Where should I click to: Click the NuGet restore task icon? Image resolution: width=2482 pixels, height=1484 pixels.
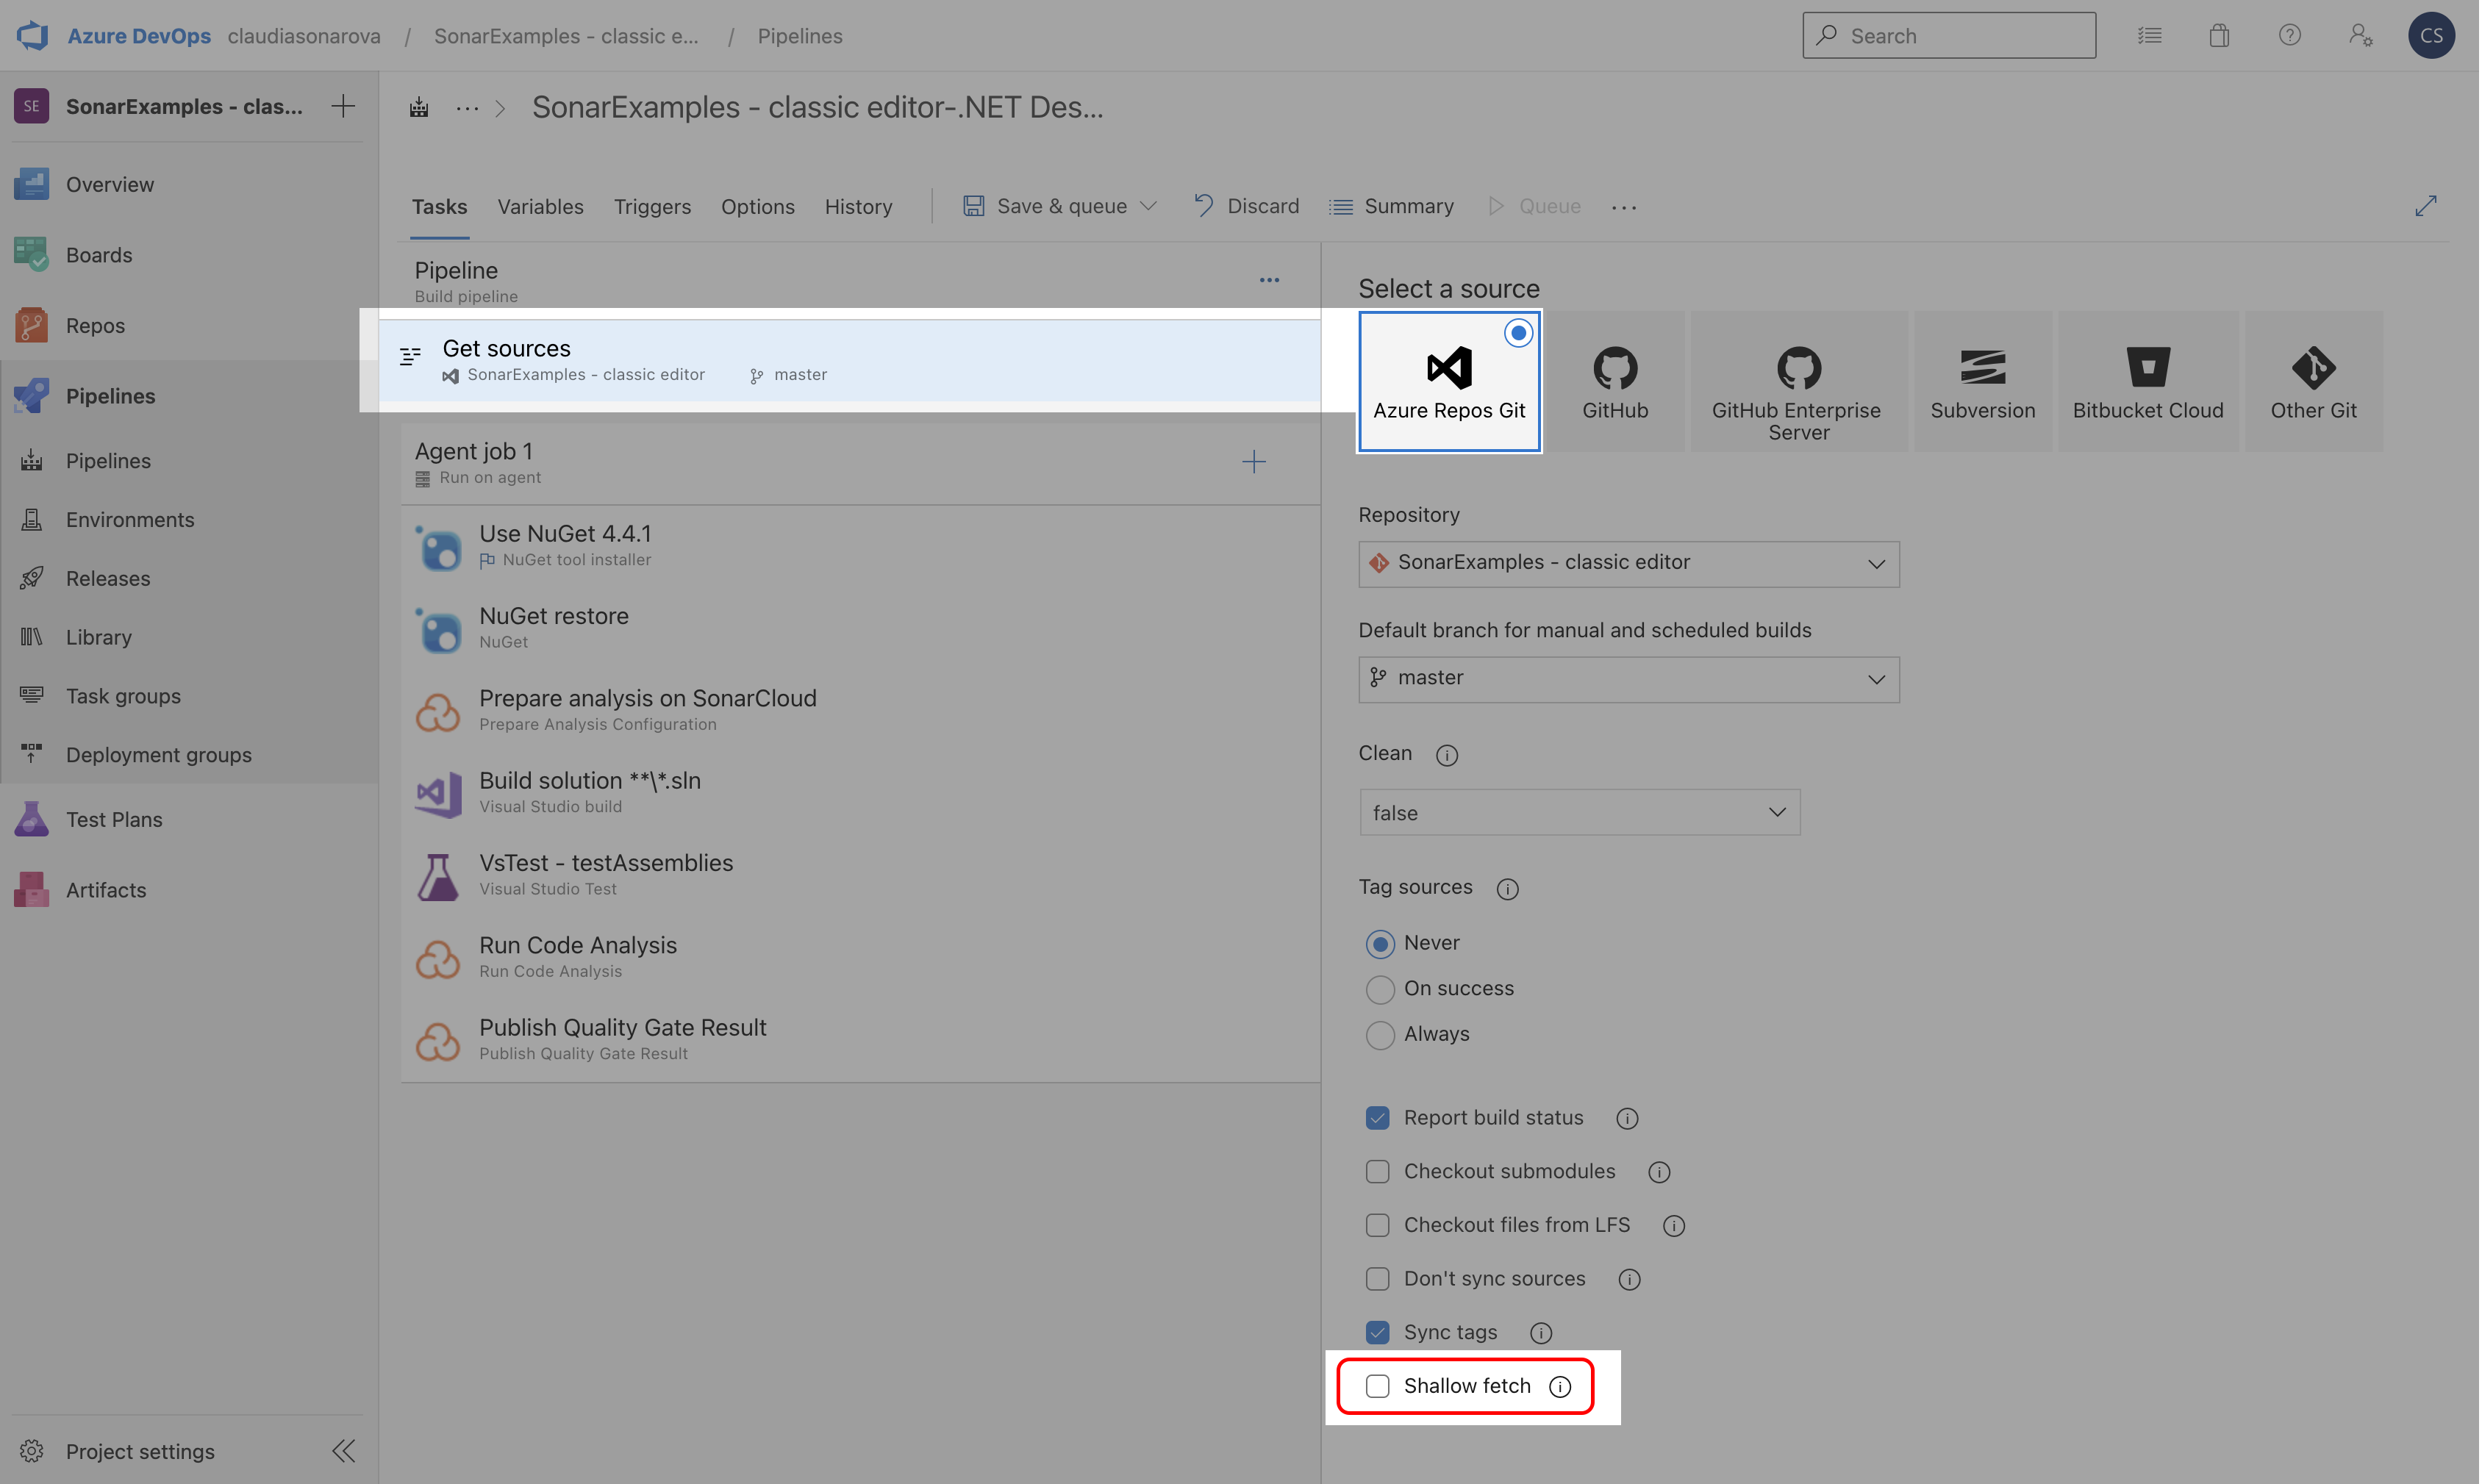pos(437,625)
